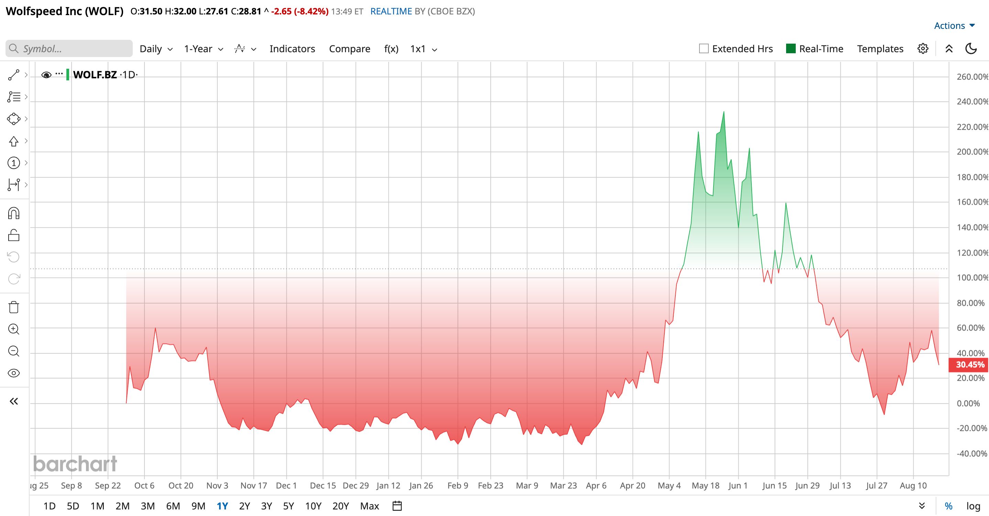The height and width of the screenshot is (516, 989).
Task: Switch to dark mode moon icon
Action: 971,49
